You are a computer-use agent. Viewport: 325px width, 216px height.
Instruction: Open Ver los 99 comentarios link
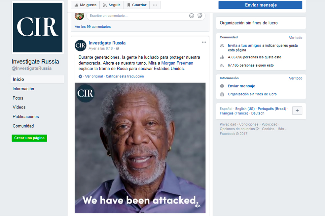(x=93, y=27)
